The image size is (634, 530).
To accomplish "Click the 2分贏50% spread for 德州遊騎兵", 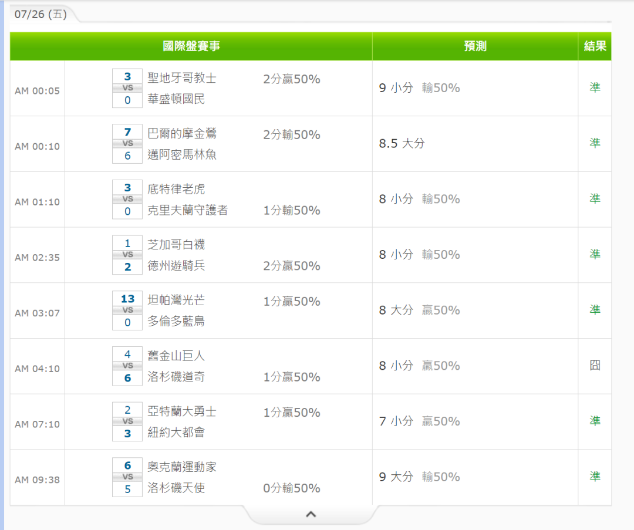I will [x=292, y=266].
